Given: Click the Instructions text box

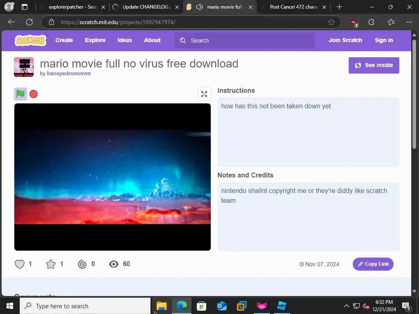Looking at the screenshot, I should pyautogui.click(x=309, y=132).
